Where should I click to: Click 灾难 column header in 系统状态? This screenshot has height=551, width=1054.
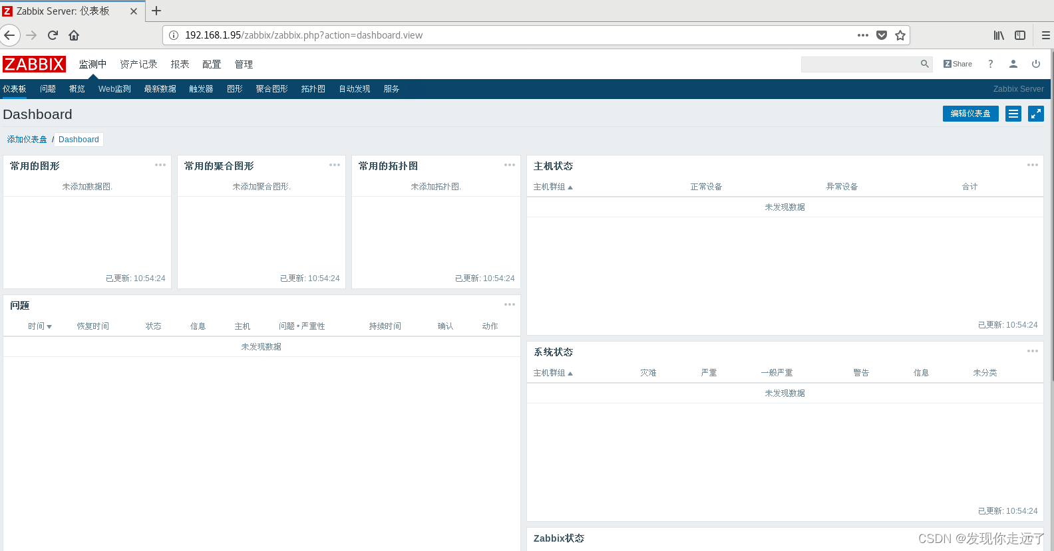648,373
